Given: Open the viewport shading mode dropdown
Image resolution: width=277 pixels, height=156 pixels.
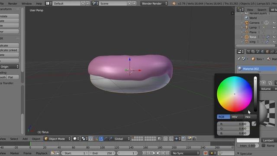Looking at the screenshot, I should coord(76,139).
